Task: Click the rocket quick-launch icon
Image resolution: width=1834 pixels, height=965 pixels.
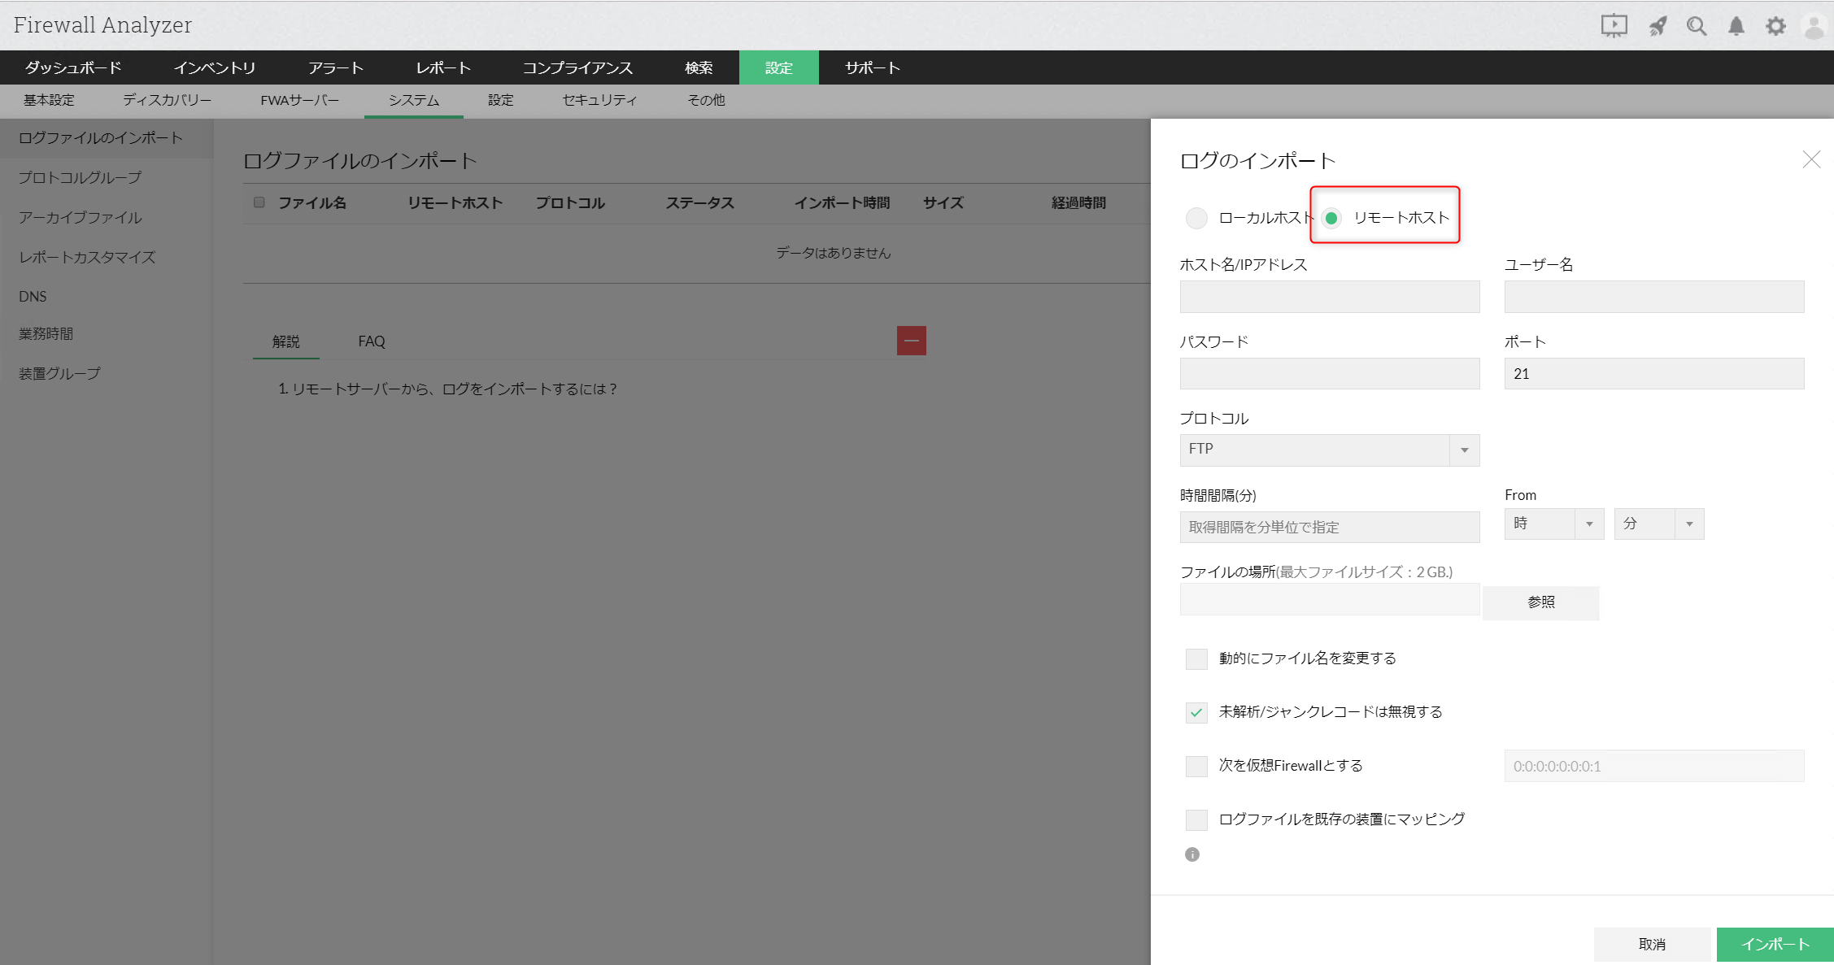Action: (x=1657, y=26)
